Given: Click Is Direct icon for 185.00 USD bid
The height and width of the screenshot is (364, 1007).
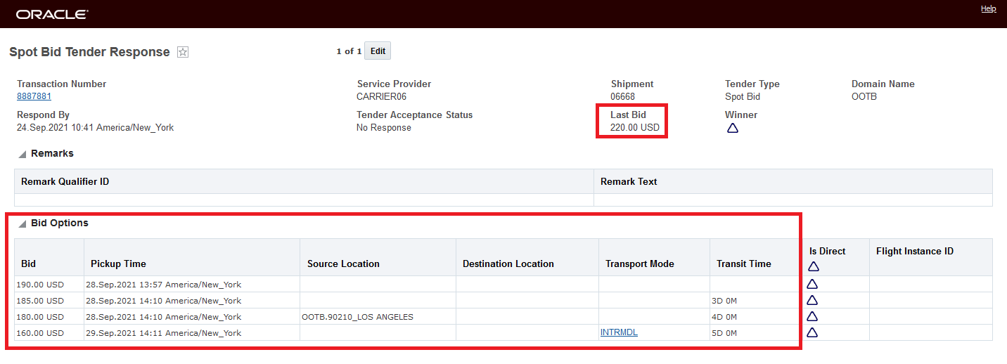Looking at the screenshot, I should pyautogui.click(x=812, y=300).
